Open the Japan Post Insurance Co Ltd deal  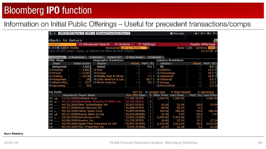coord(133,124)
